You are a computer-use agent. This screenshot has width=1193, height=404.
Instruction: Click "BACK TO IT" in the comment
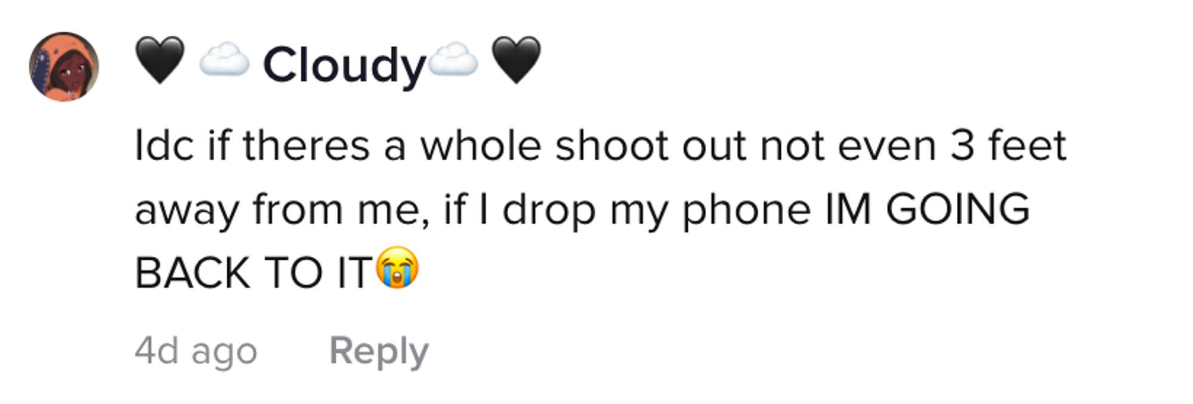click(x=254, y=273)
